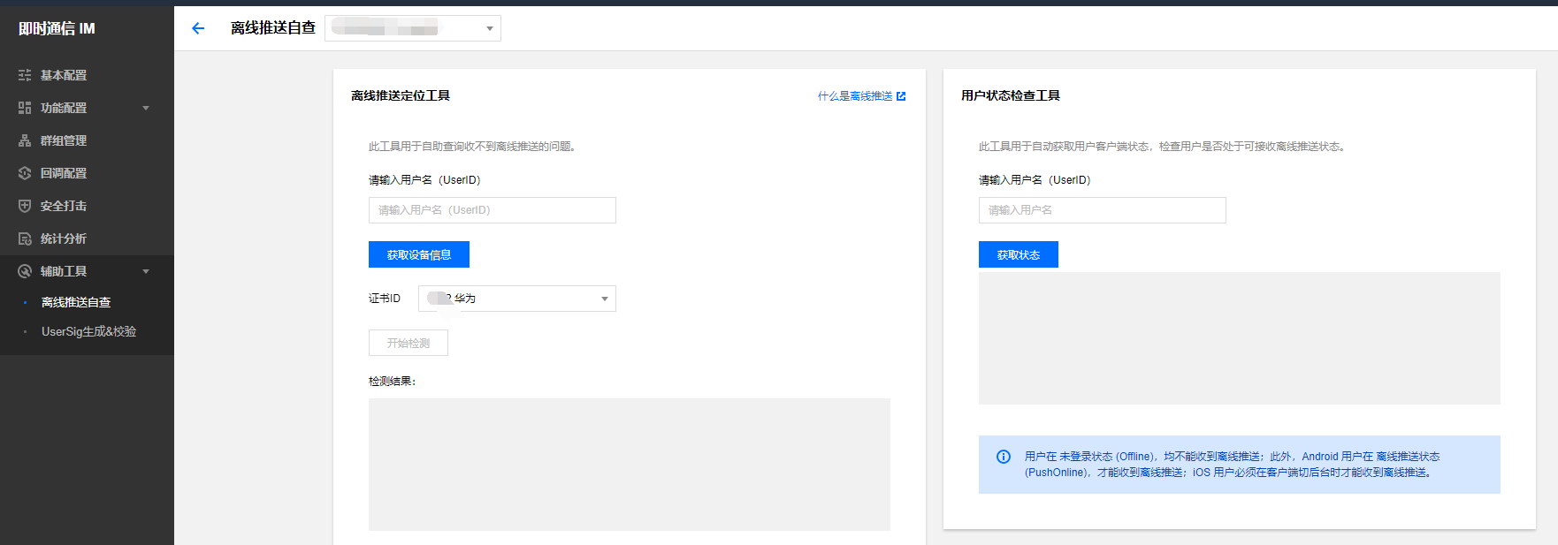Viewport: 1558px width, 545px height.
Task: Click the info icon in blue notice
Action: [x=1004, y=457]
